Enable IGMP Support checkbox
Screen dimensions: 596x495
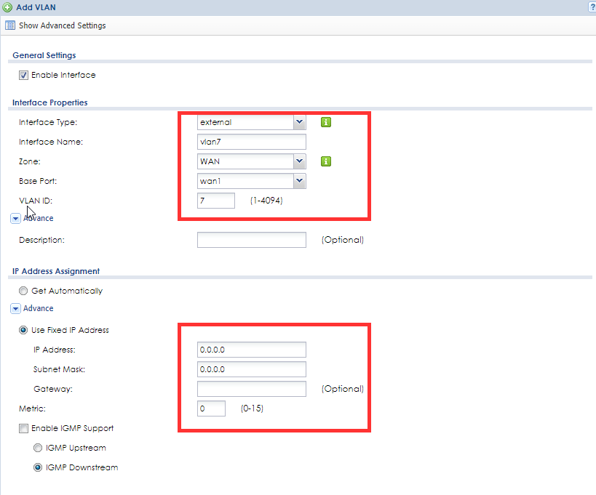23,429
